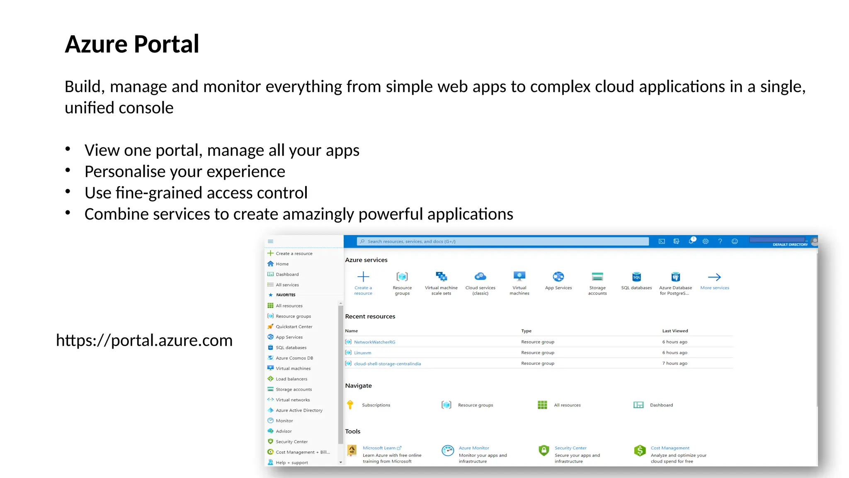This screenshot has width=849, height=478.
Task: Open the Azure Monitor text link
Action: (x=474, y=448)
